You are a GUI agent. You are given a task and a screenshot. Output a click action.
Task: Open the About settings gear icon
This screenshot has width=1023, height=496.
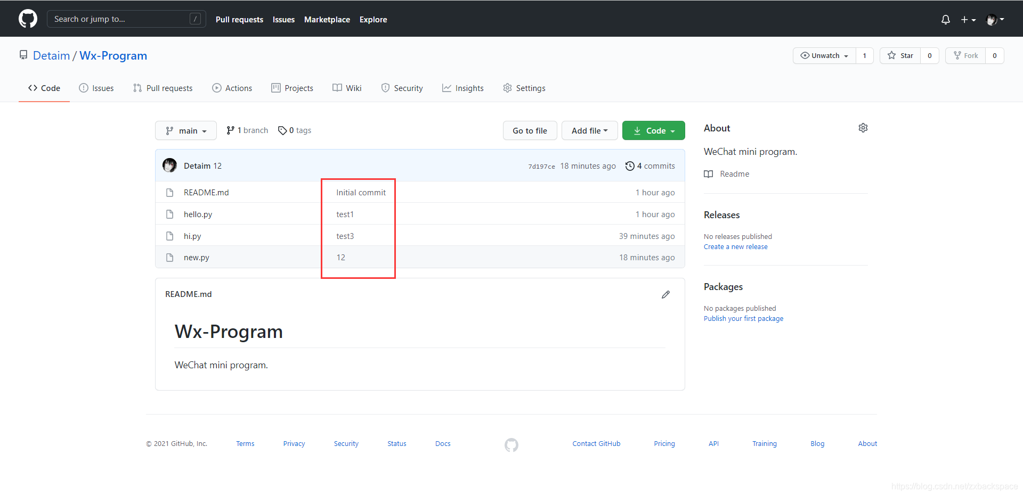[863, 128]
